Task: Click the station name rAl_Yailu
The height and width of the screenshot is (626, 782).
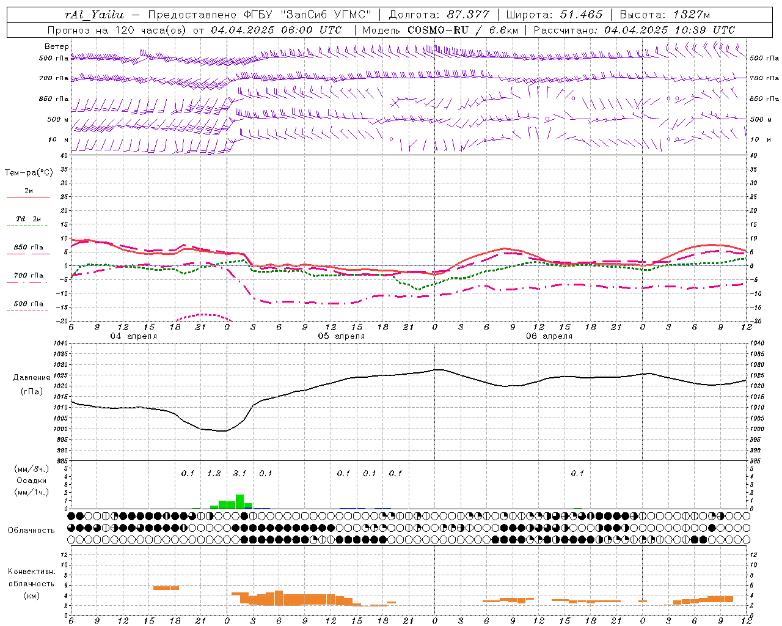Action: (x=94, y=15)
